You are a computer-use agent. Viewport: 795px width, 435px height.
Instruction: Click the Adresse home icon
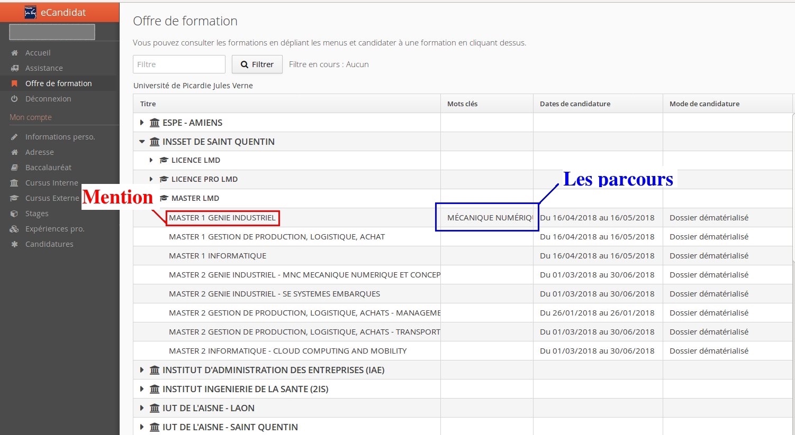pos(15,152)
